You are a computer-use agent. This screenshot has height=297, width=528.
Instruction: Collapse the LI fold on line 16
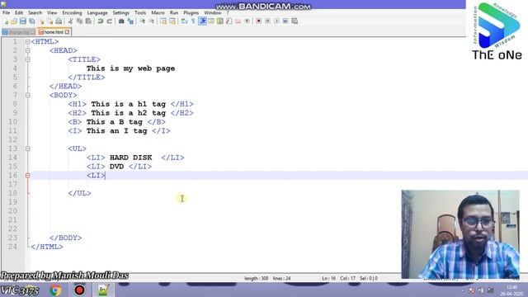(x=27, y=176)
